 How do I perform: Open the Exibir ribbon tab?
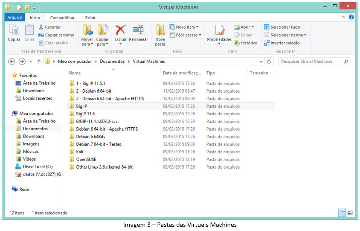90,18
